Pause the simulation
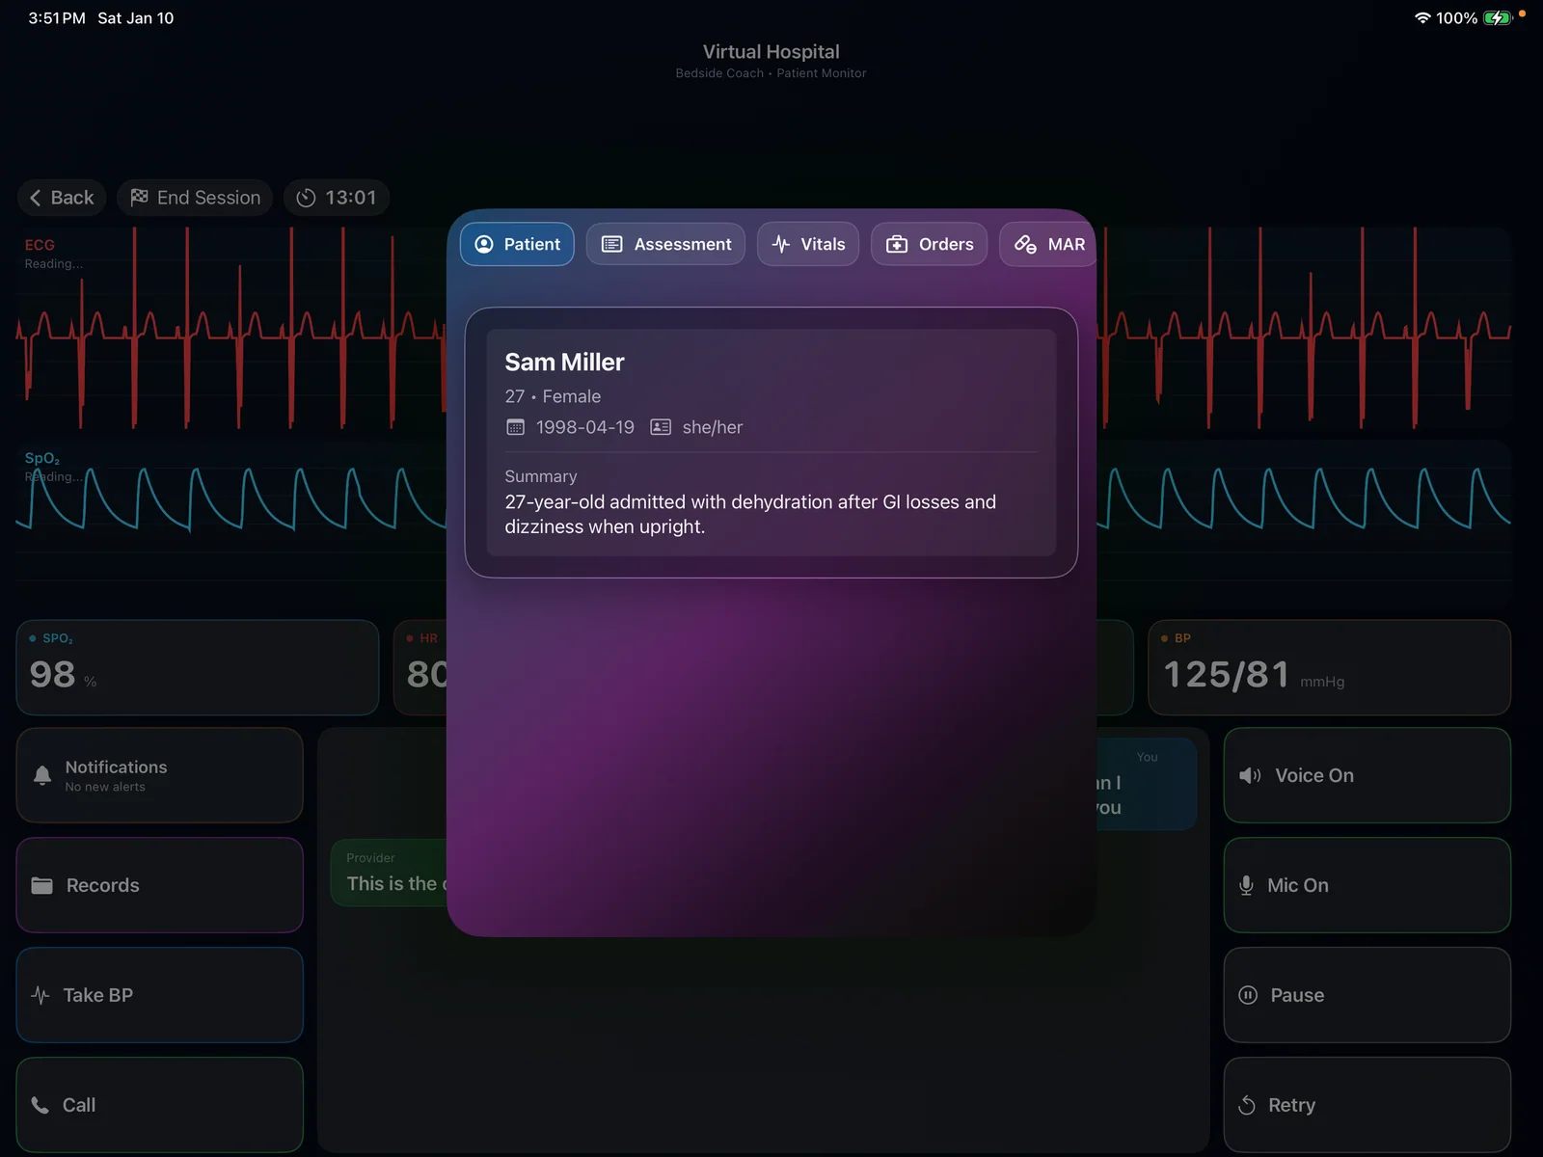The image size is (1543, 1157). tap(1367, 995)
